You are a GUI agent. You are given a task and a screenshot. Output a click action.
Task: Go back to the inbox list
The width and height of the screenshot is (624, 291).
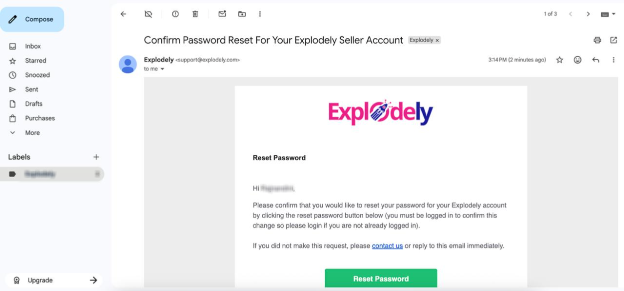point(123,14)
